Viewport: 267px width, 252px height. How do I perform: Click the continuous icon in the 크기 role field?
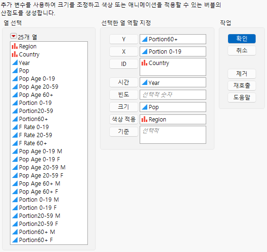144,107
